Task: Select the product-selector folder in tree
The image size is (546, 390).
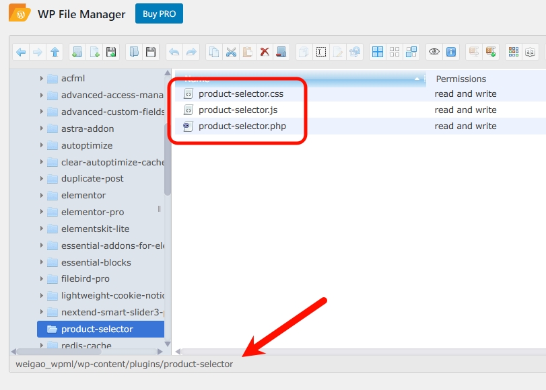Action: point(100,329)
